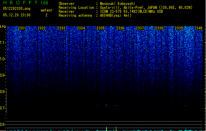Image resolution: width=206 pixels, height=131 pixels.
Task: Select location text Ogata-vill. Akita-Pref. JAPAN
Action: click(128, 8)
